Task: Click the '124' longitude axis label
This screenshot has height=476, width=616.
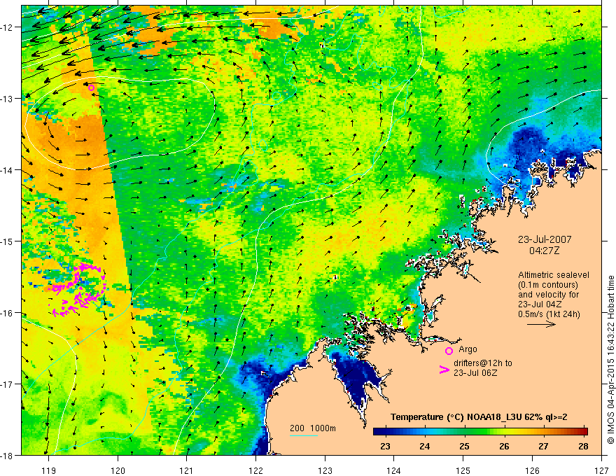Action: pyautogui.click(x=394, y=470)
